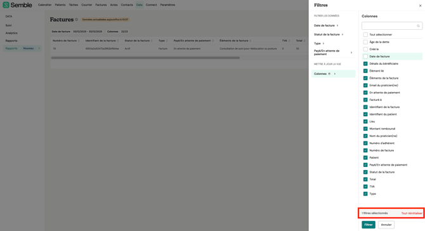The height and width of the screenshot is (231, 425).
Task: Enable the Âge de la dette column
Action: click(365, 42)
